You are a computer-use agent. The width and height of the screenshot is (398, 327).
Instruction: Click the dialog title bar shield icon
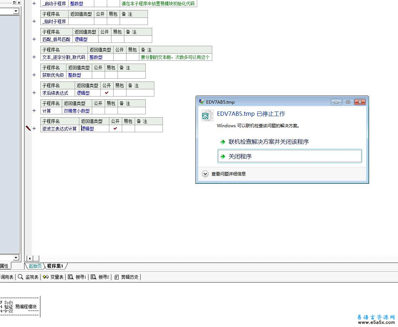(x=202, y=102)
